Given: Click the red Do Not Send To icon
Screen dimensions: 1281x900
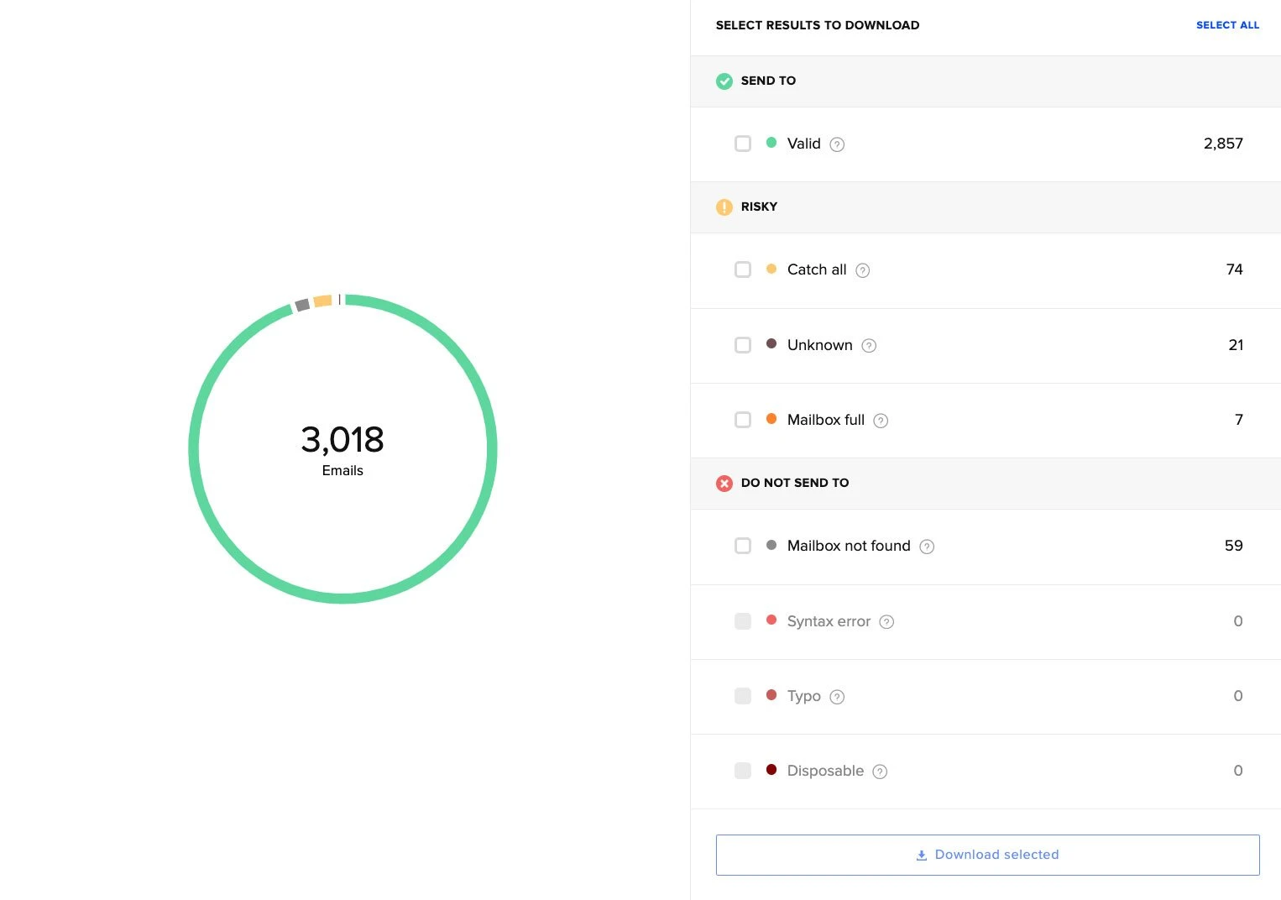Looking at the screenshot, I should [724, 484].
